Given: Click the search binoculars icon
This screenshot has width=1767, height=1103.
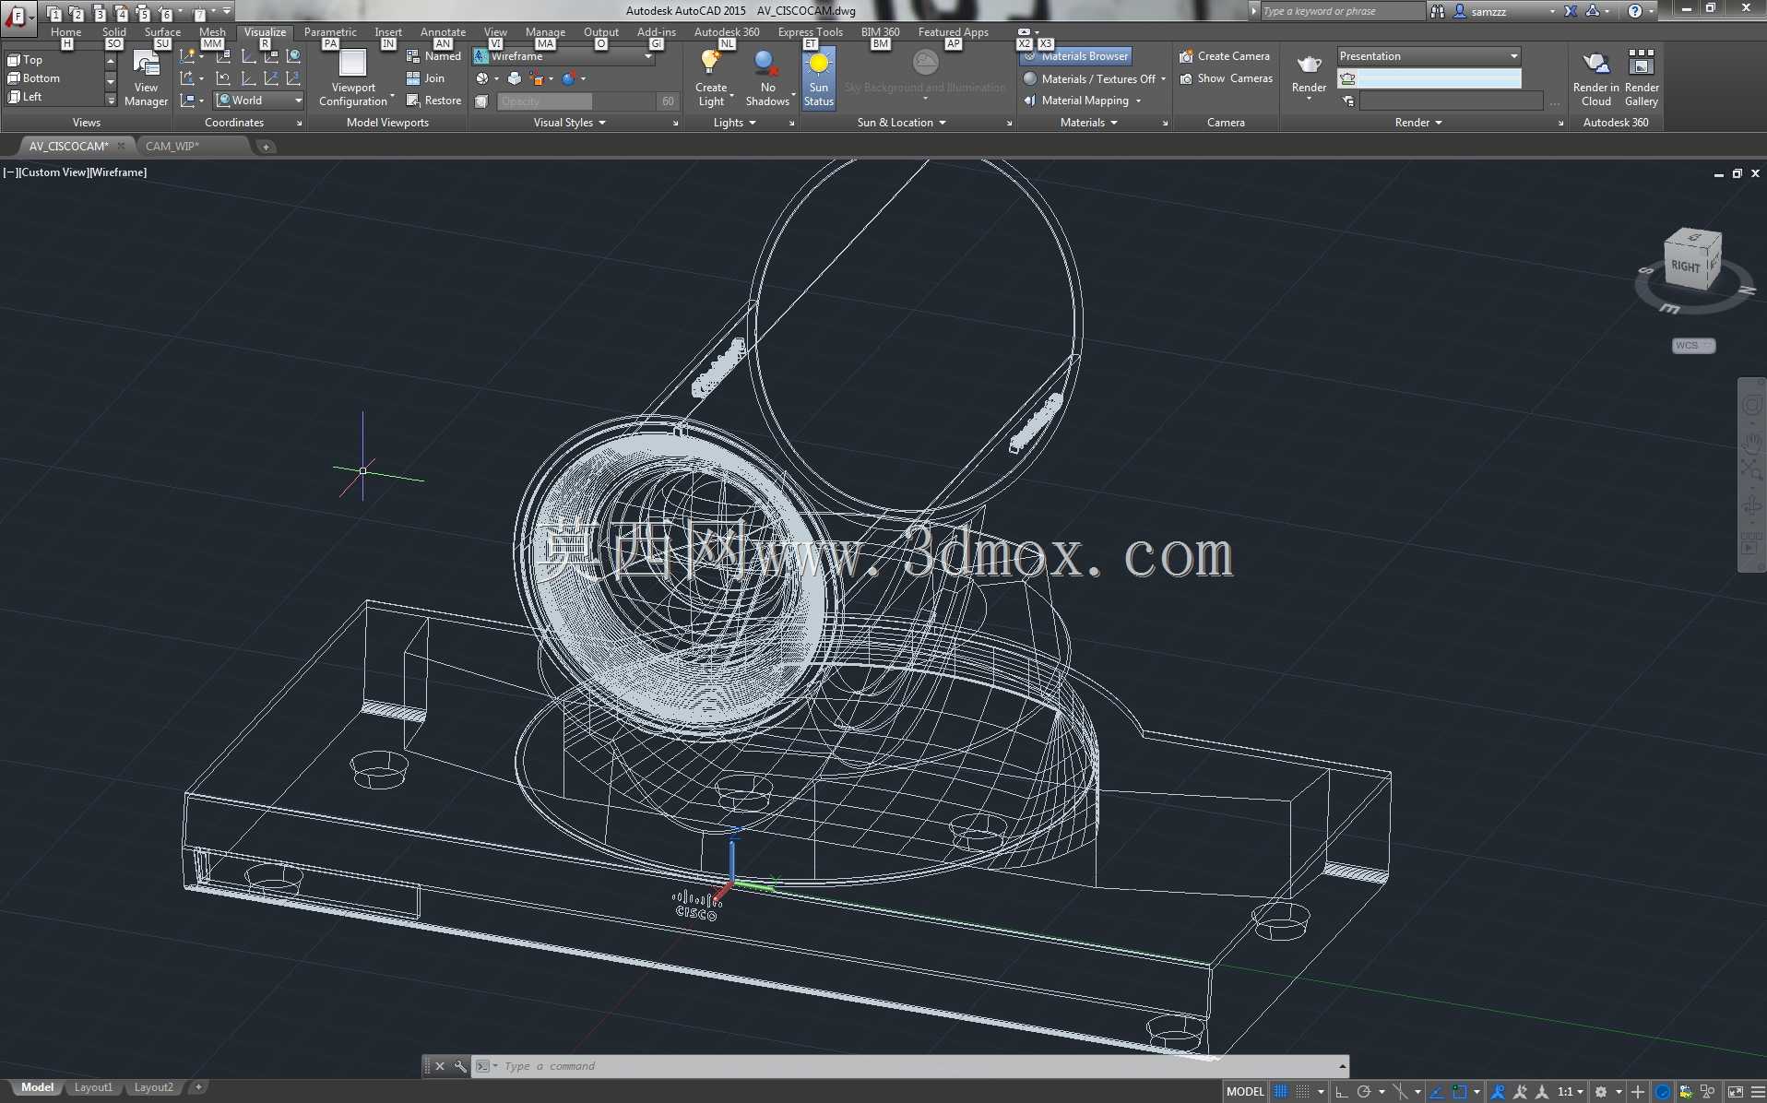Looking at the screenshot, I should (x=1438, y=11).
